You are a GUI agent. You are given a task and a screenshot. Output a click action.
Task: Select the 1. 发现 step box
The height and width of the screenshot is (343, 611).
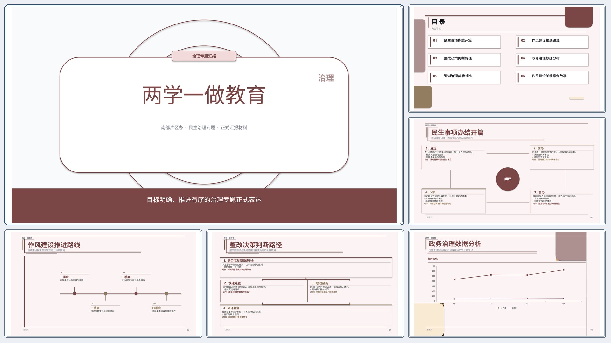click(453, 157)
